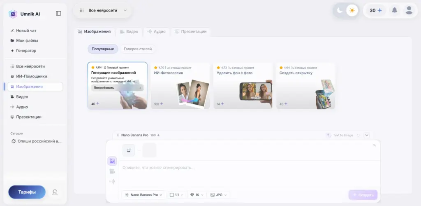Click the question mark help icon
This screenshot has width=421, height=206.
coord(328,135)
